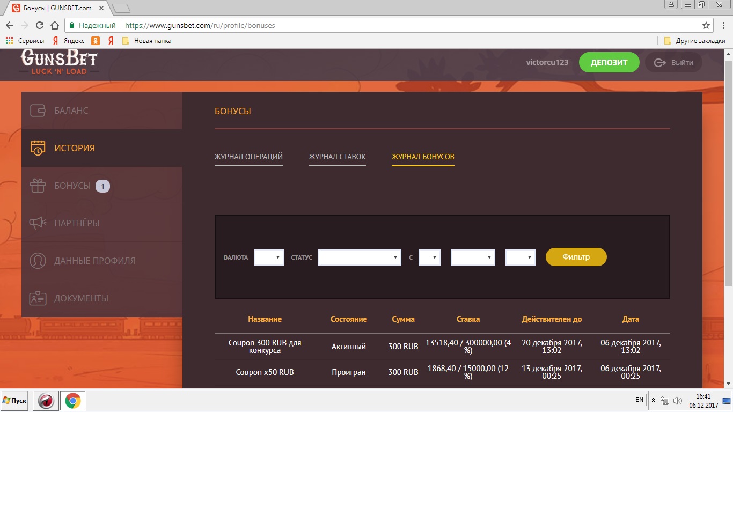Open the Chrome three-dot menu

(723, 25)
